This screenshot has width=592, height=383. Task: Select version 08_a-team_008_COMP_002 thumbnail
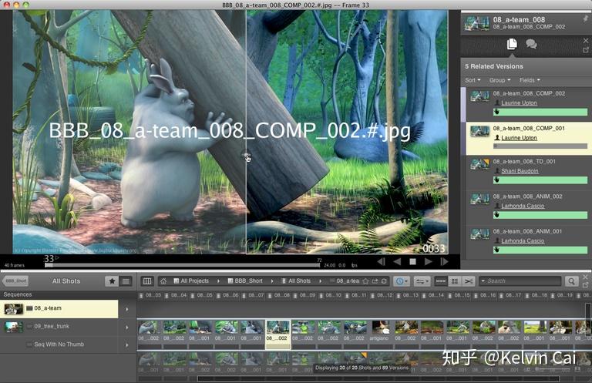point(480,96)
